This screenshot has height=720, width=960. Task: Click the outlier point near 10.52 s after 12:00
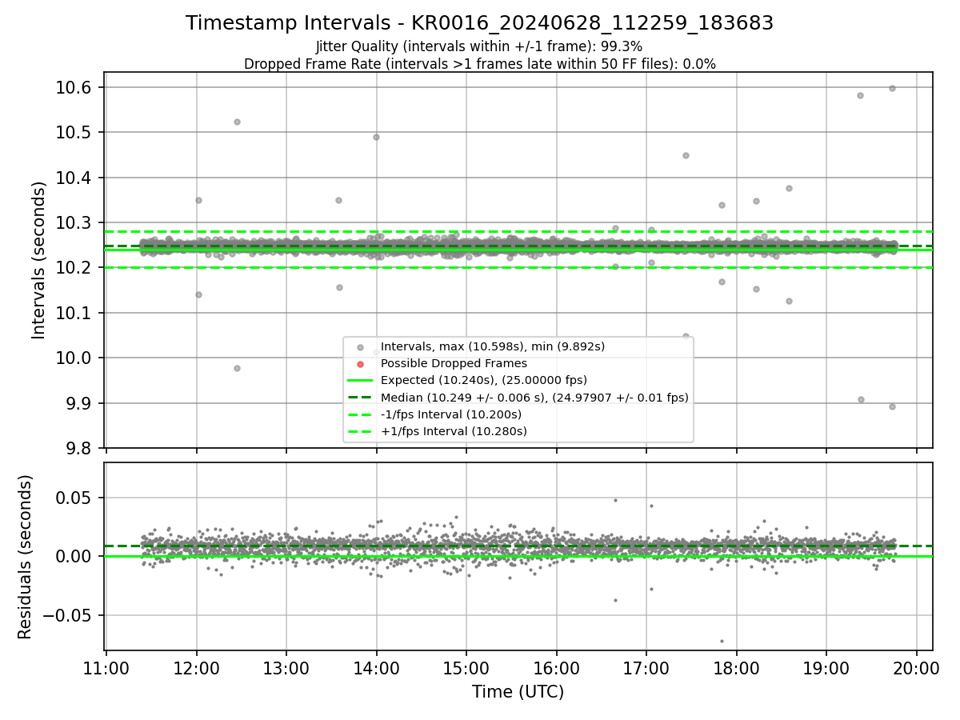pyautogui.click(x=237, y=122)
